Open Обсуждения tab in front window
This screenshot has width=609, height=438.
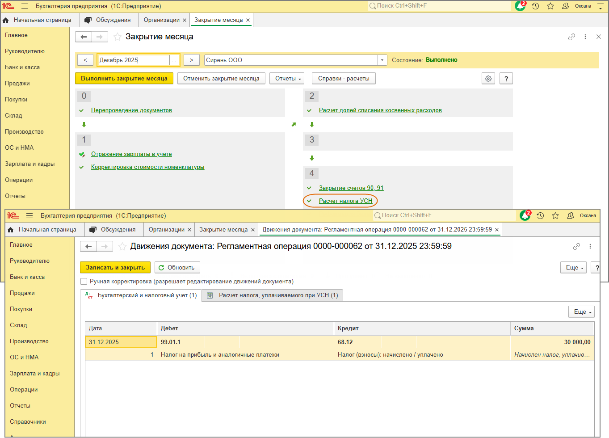(x=113, y=230)
